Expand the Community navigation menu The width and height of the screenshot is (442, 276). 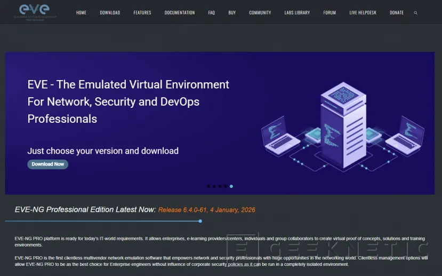pos(260,13)
